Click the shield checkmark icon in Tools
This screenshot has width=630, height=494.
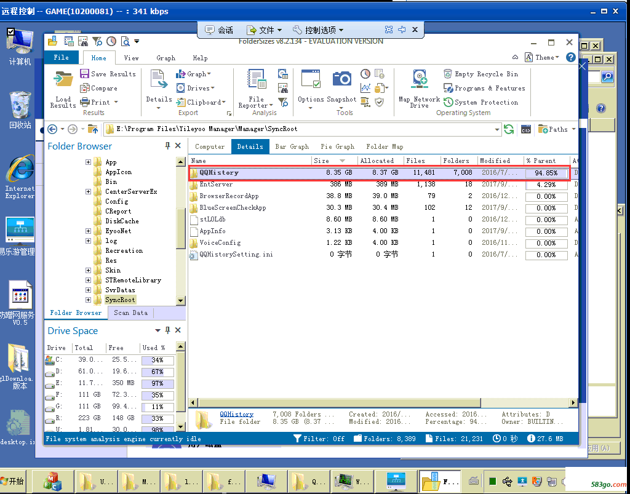(379, 102)
